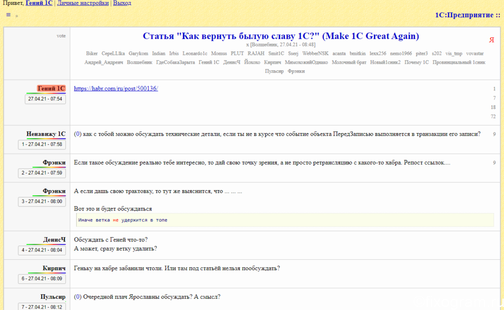Select participant vis_tmp
This screenshot has width=504, height=310.
click(454, 53)
